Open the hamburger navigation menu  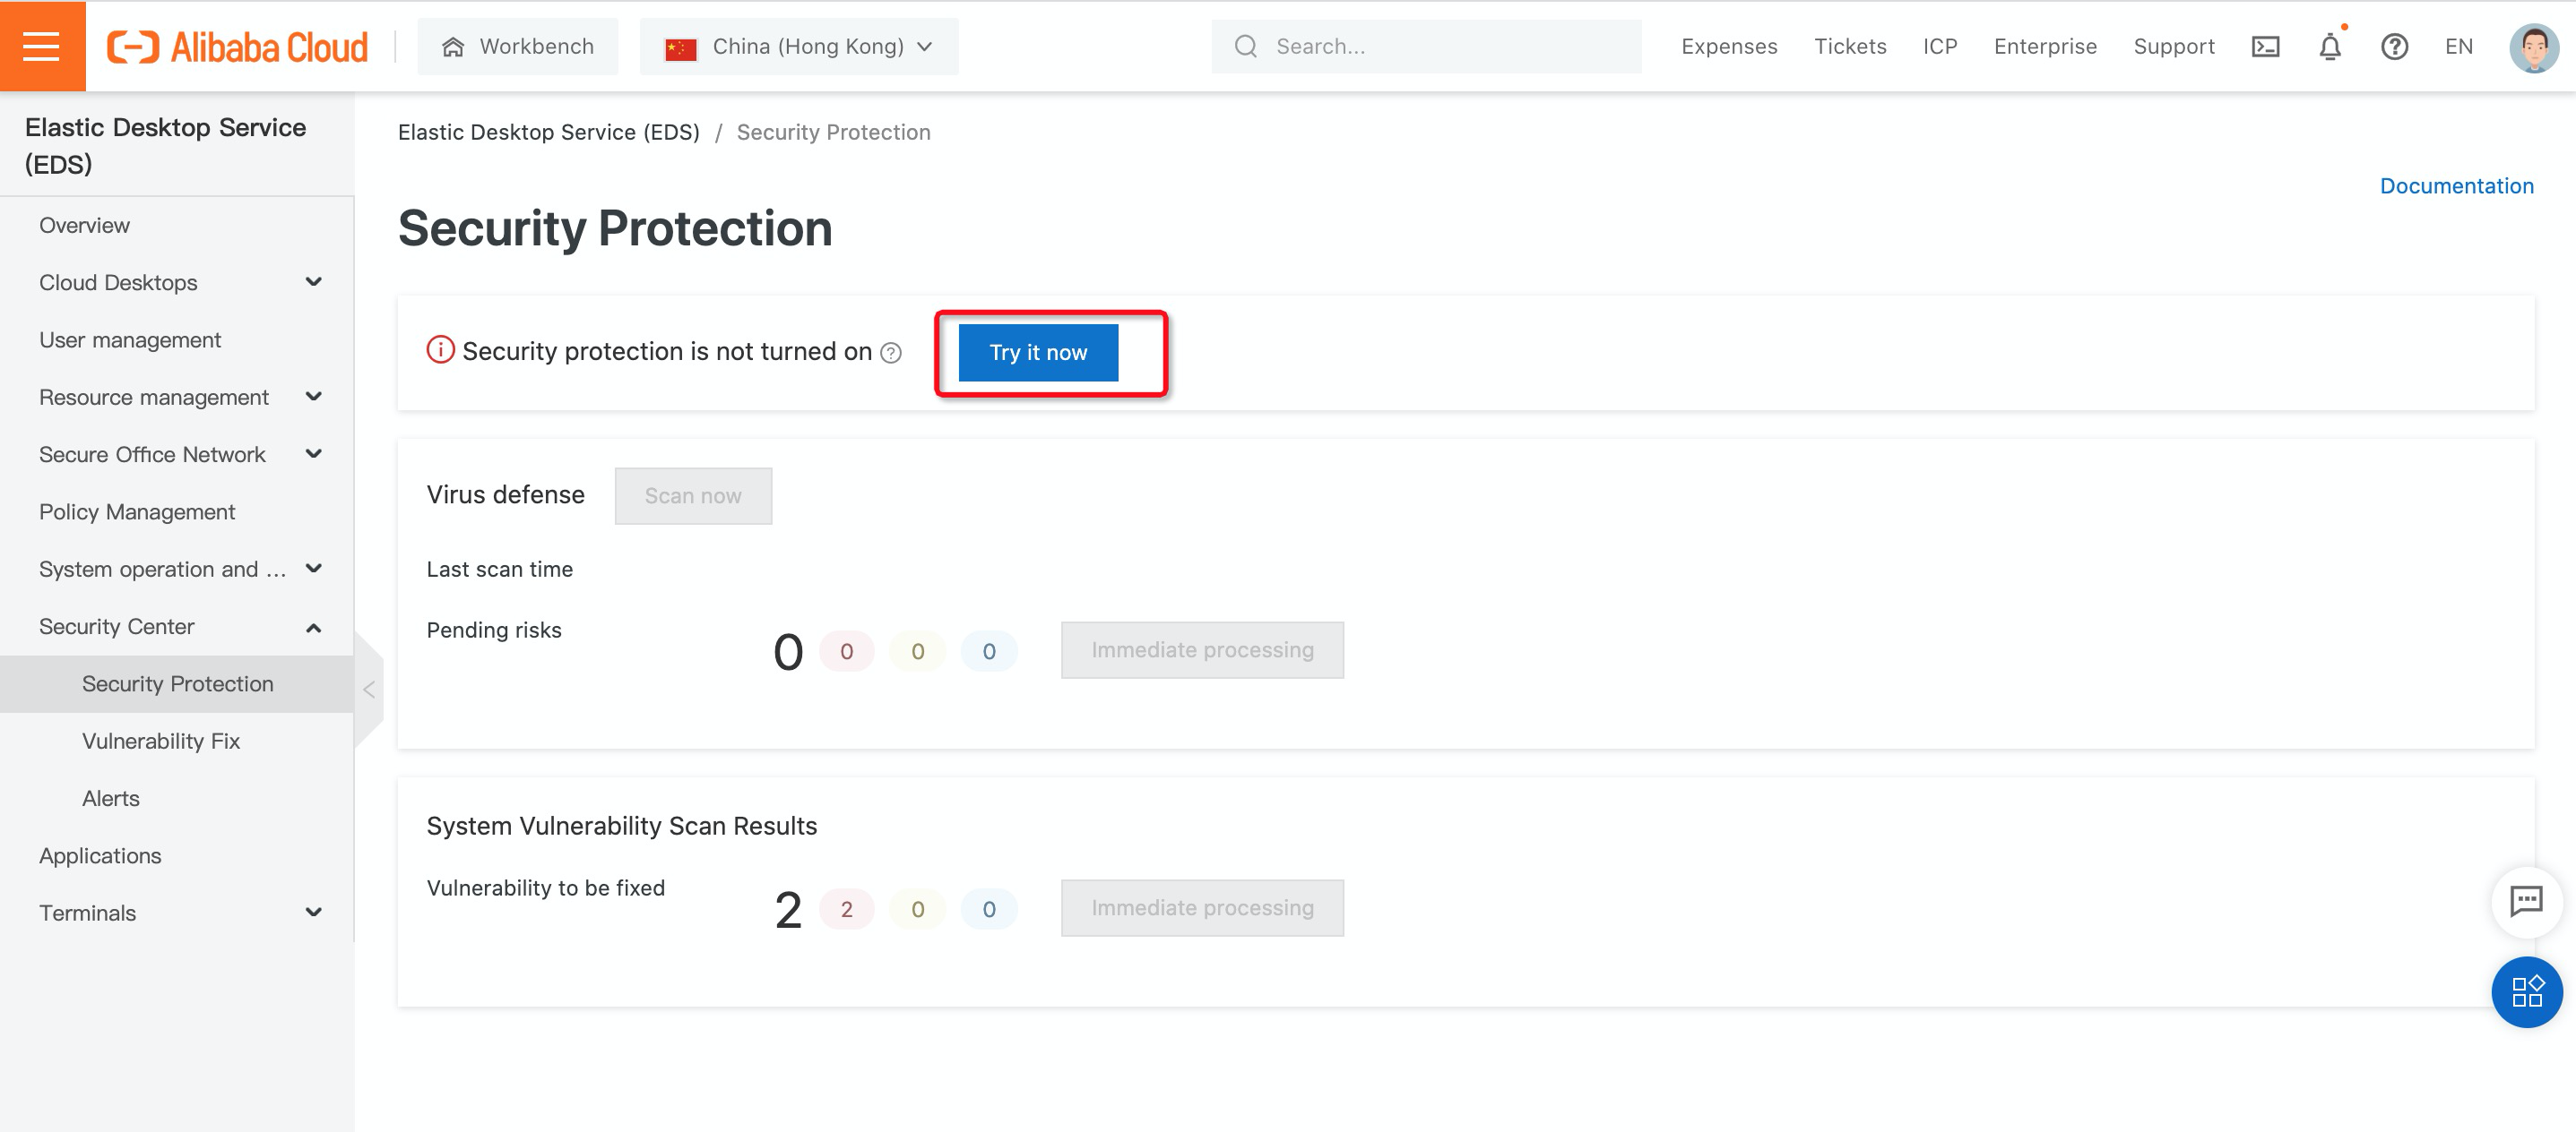point(42,46)
